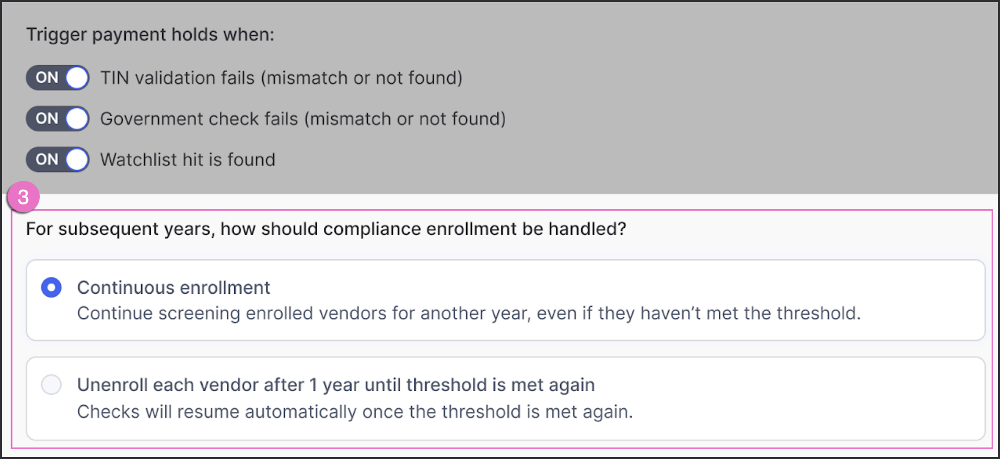Image resolution: width=1000 pixels, height=459 pixels.
Task: Click the 'Checks will resume automatically' description
Action: 355,411
